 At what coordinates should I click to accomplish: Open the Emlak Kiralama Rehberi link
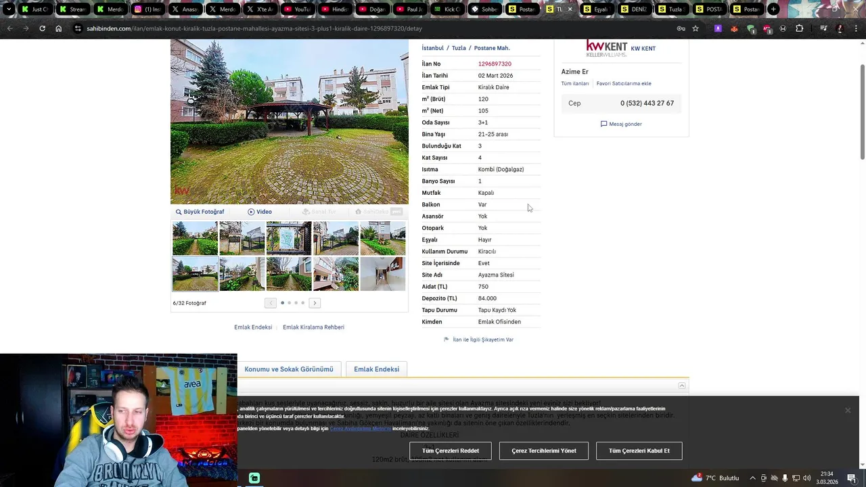313,327
